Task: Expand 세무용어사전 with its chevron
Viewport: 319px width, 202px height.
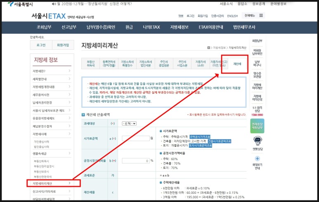Action: pos(70,95)
